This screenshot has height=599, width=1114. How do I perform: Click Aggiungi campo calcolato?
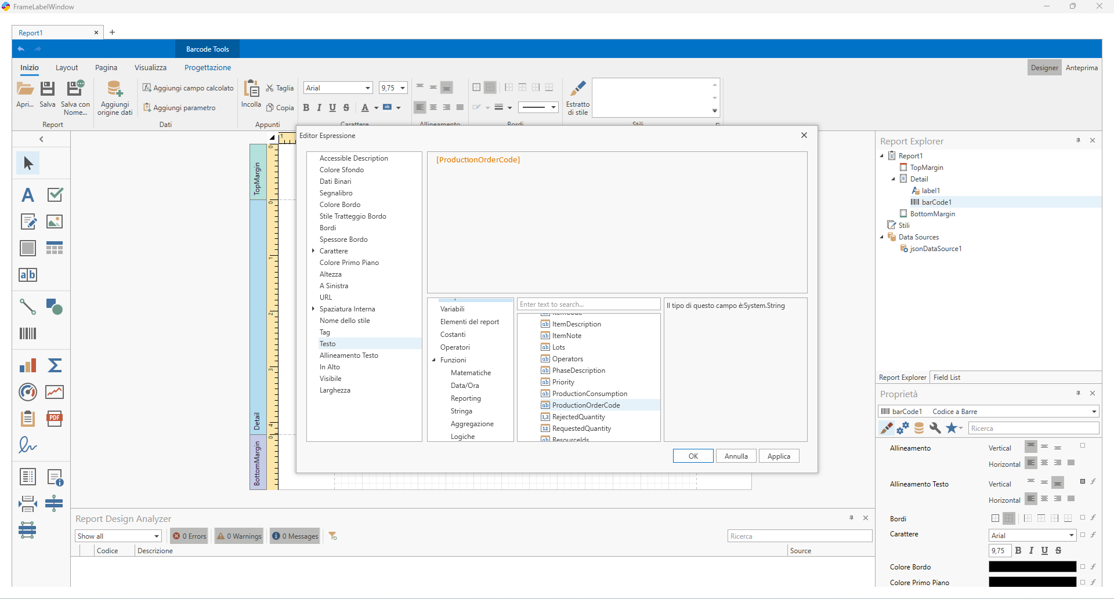click(188, 88)
